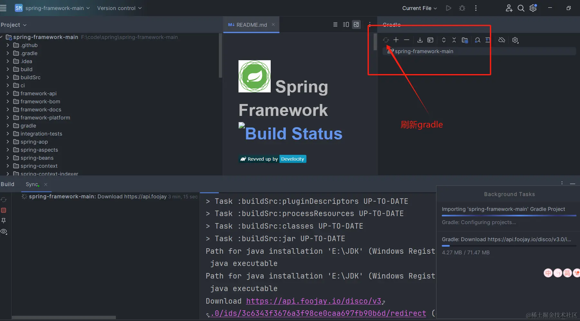This screenshot has width=580, height=321.
Task: Click Execute Gradle Task icon
Action: pos(430,40)
